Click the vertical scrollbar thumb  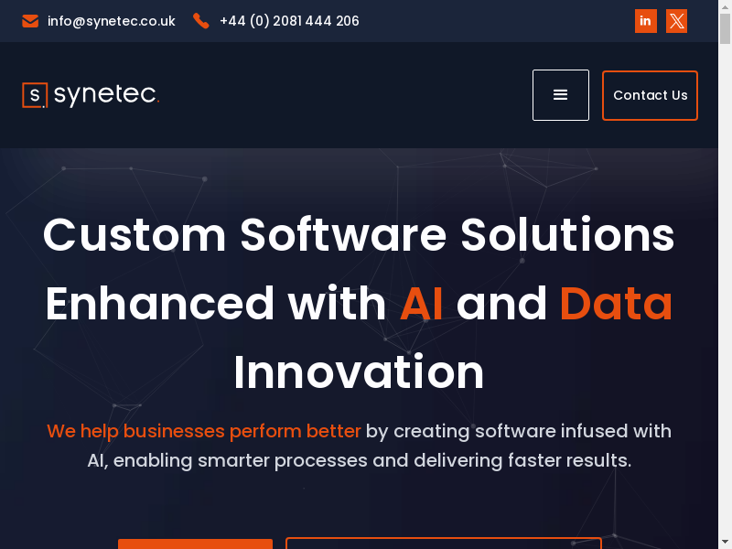tap(725, 29)
